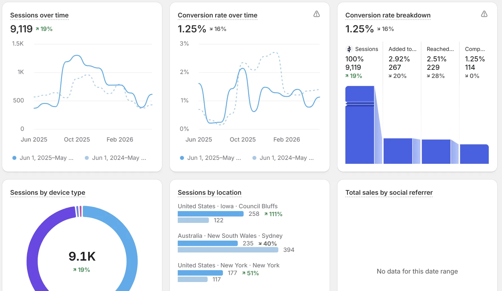The height and width of the screenshot is (291, 502).
Task: Toggle Jun 1, 2024 legend in Conversion rate chart
Action: (x=283, y=158)
